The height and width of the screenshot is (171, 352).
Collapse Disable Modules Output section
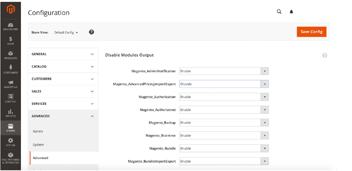325,55
